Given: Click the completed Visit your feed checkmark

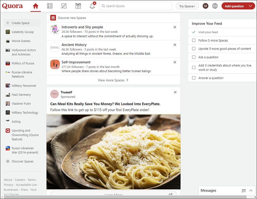Looking at the screenshot, I should click(194, 32).
